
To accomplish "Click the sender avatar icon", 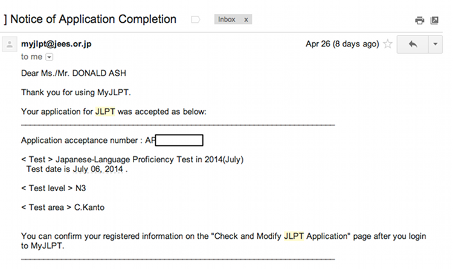I will point(10,44).
